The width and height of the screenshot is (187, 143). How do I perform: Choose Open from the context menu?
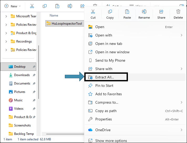[136, 27]
